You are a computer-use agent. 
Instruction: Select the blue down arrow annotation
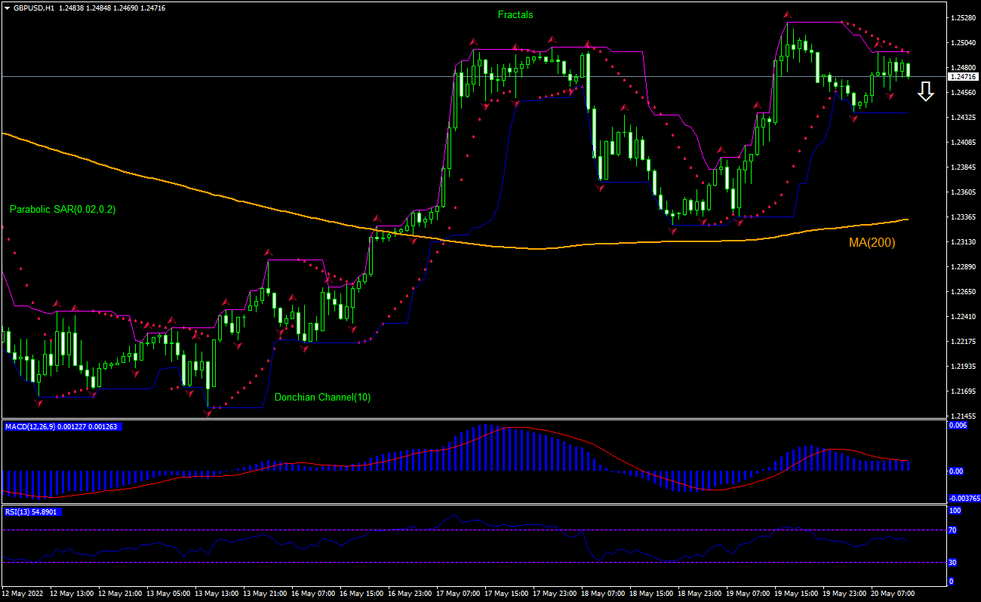(924, 94)
